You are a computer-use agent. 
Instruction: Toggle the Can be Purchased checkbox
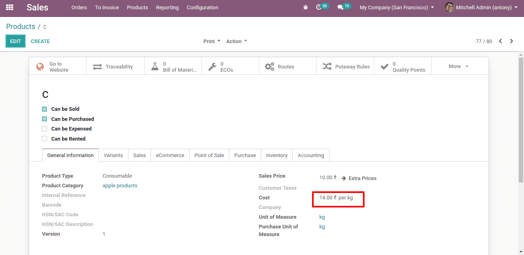(44, 119)
